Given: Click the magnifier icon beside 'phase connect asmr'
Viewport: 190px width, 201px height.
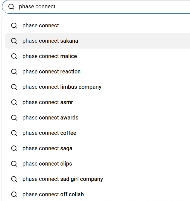Looking at the screenshot, I should [x=14, y=102].
